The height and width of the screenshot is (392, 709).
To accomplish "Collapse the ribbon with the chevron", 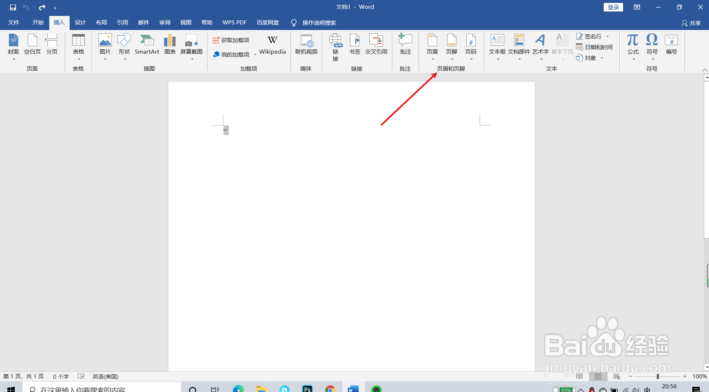I will 705,70.
